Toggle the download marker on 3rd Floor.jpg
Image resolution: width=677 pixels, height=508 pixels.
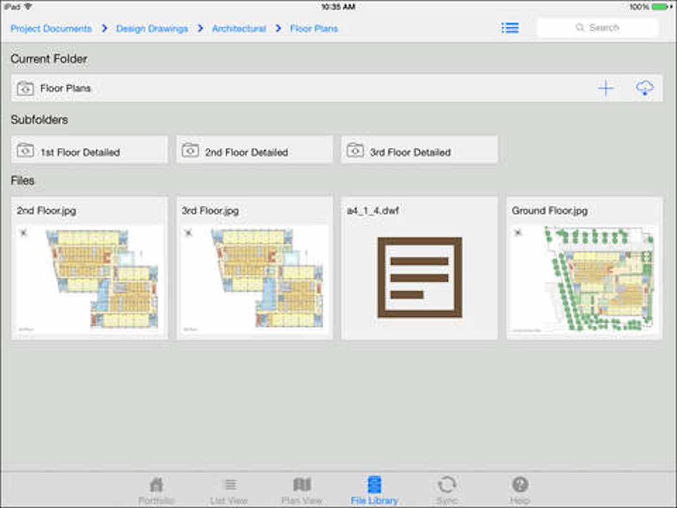pyautogui.click(x=188, y=233)
